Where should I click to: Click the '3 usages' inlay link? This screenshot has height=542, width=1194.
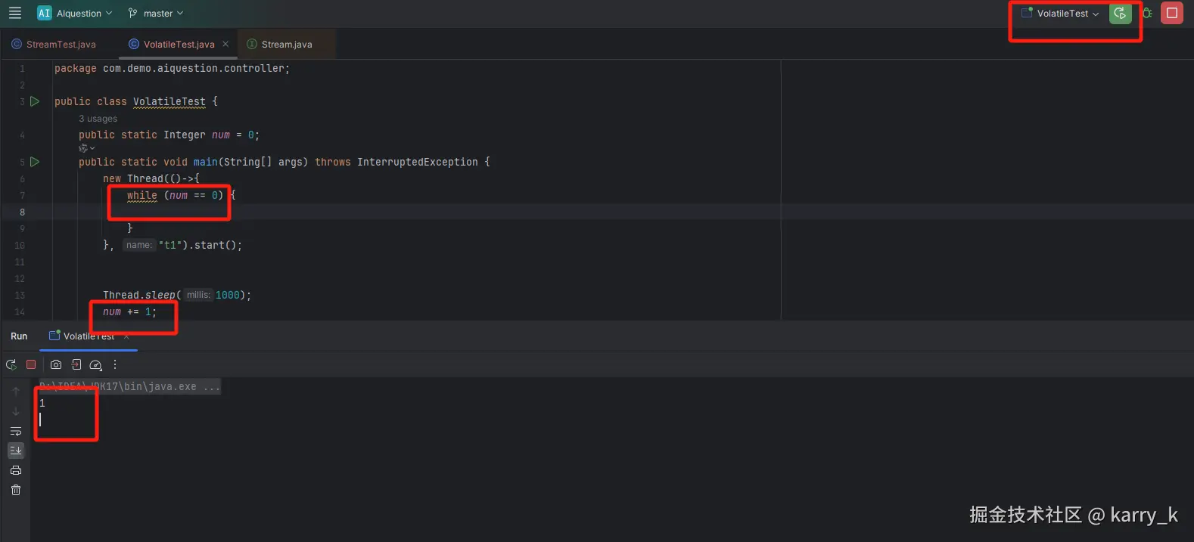98,119
